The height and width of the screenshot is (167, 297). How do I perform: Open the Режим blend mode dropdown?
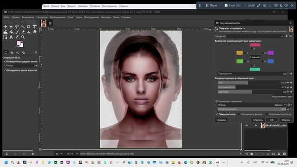252,105
